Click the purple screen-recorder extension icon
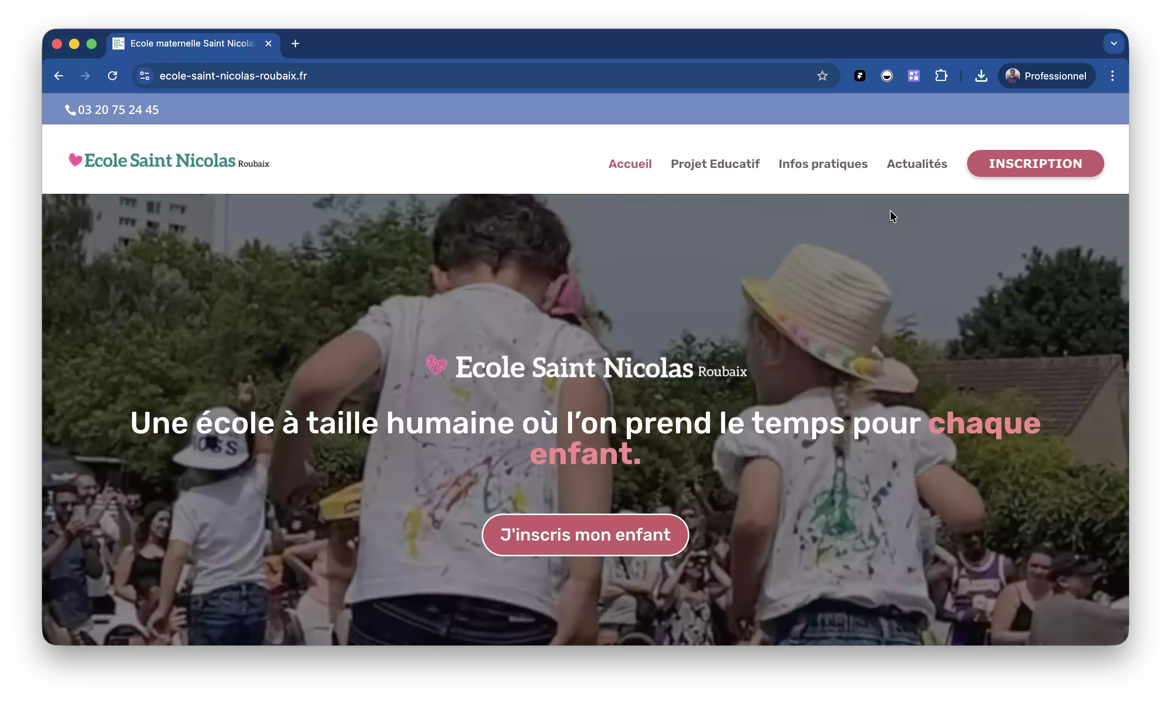Viewport: 1171px width, 701px height. 913,76
